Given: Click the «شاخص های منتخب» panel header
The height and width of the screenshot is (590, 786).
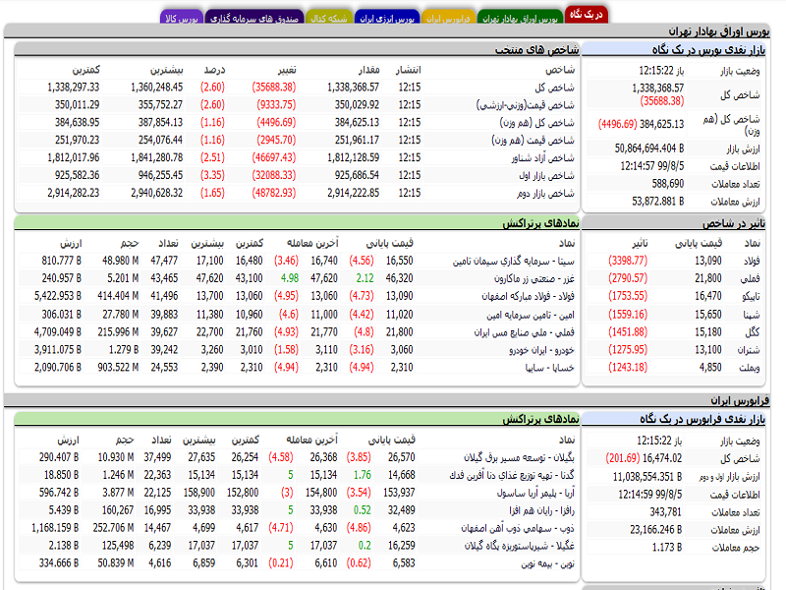Looking at the screenshot, I should (x=536, y=49).
